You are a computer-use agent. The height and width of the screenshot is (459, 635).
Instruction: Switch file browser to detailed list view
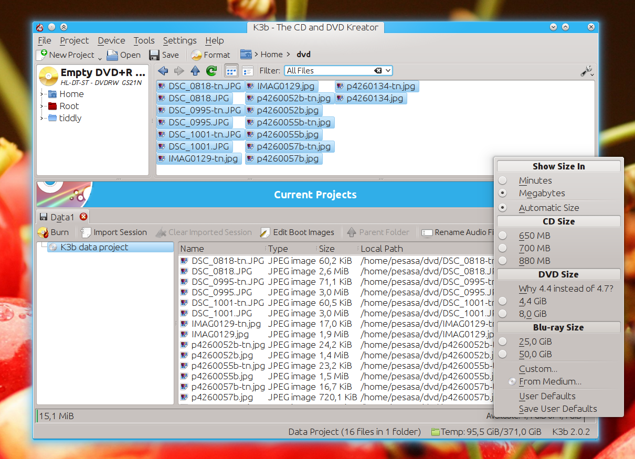click(247, 71)
